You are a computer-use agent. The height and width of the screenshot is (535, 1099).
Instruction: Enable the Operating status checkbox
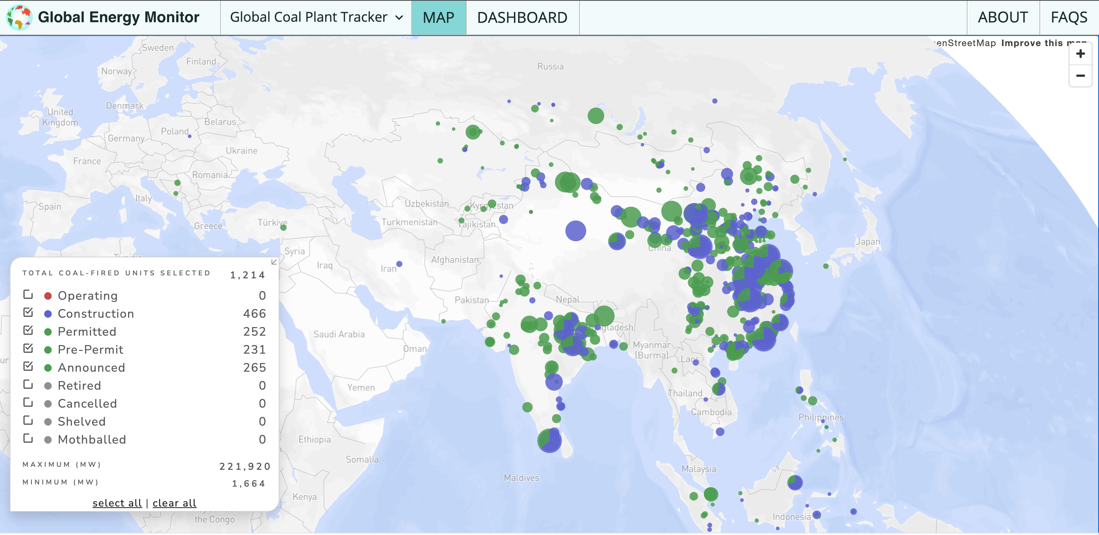coord(28,295)
